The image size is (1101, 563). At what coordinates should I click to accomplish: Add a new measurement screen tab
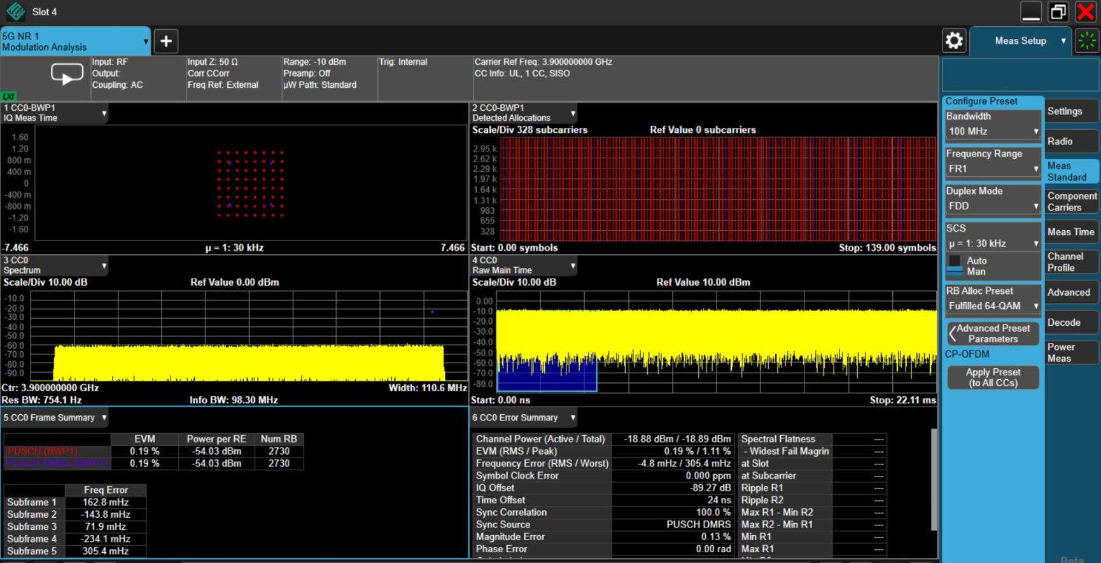pyautogui.click(x=166, y=41)
